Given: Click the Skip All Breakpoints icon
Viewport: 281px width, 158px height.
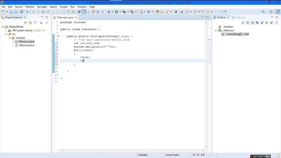Looking at the screenshot, I should [x=27, y=12].
